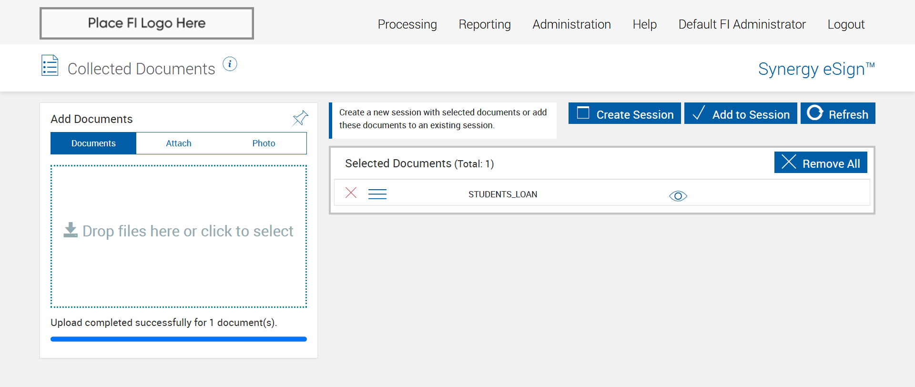Remove STUDENTS_LOAN using the red X icon
Image resolution: width=915 pixels, height=387 pixels.
point(351,193)
